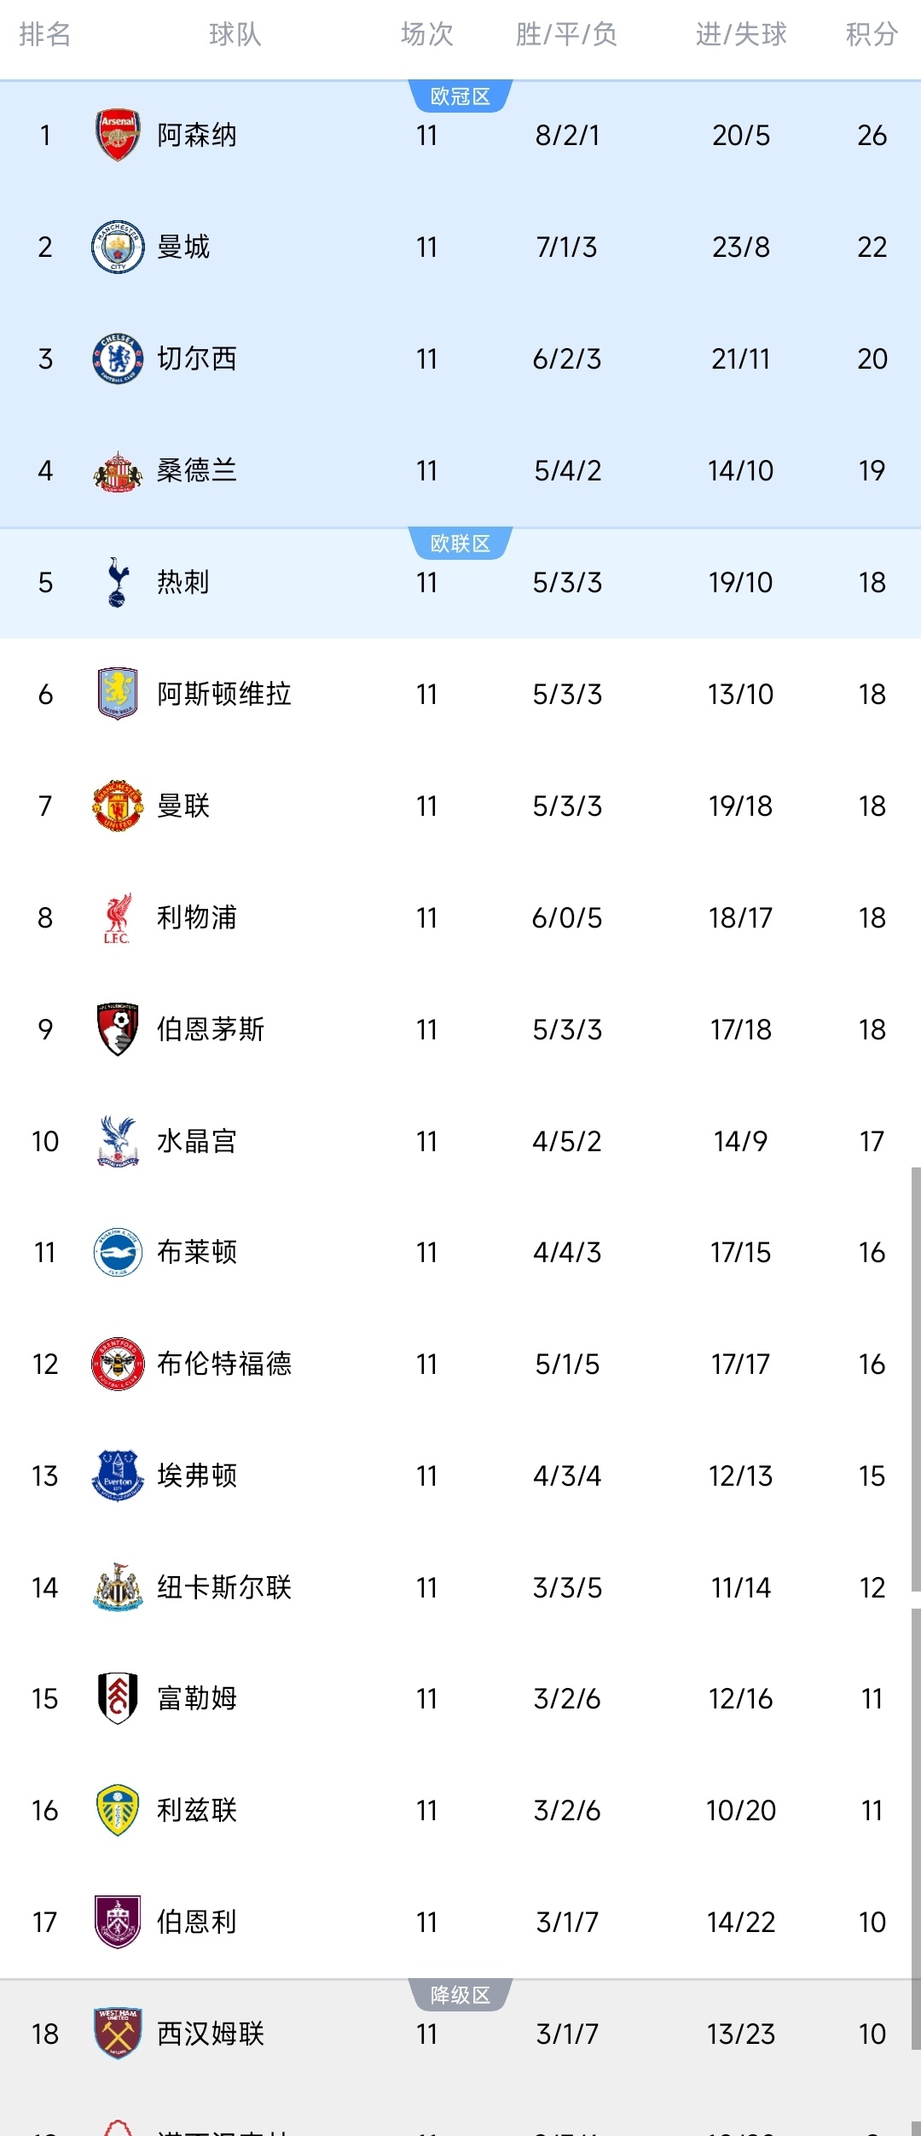
Task: Click the West Ham crossed-hammers crest
Action: coord(118,2034)
